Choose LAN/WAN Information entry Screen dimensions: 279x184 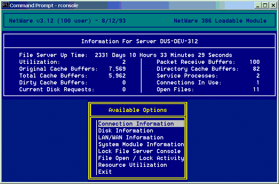[x=131, y=137]
